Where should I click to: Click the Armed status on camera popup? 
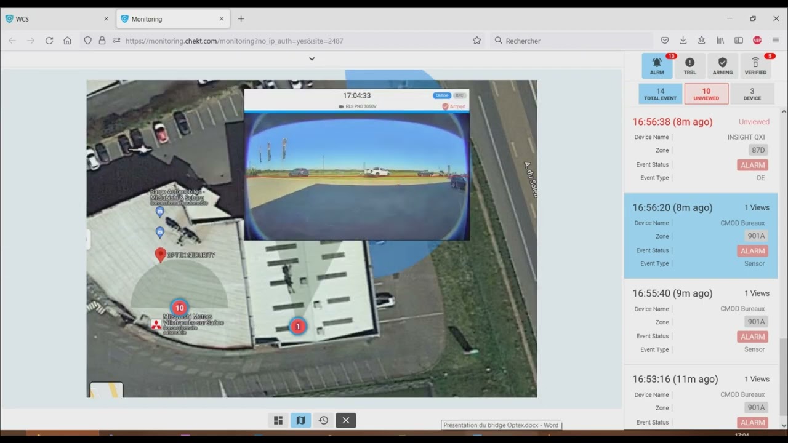454,106
